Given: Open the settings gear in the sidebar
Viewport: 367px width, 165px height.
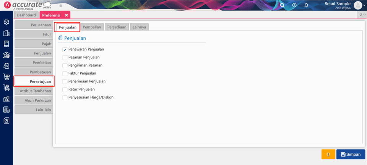Looking at the screenshot, I should point(6,22).
